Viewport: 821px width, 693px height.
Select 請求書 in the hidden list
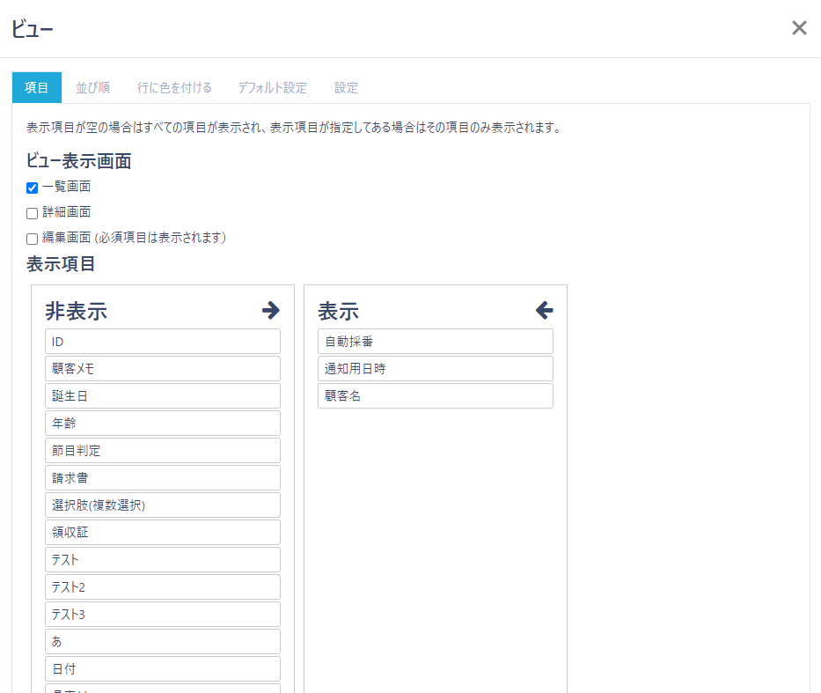[163, 477]
